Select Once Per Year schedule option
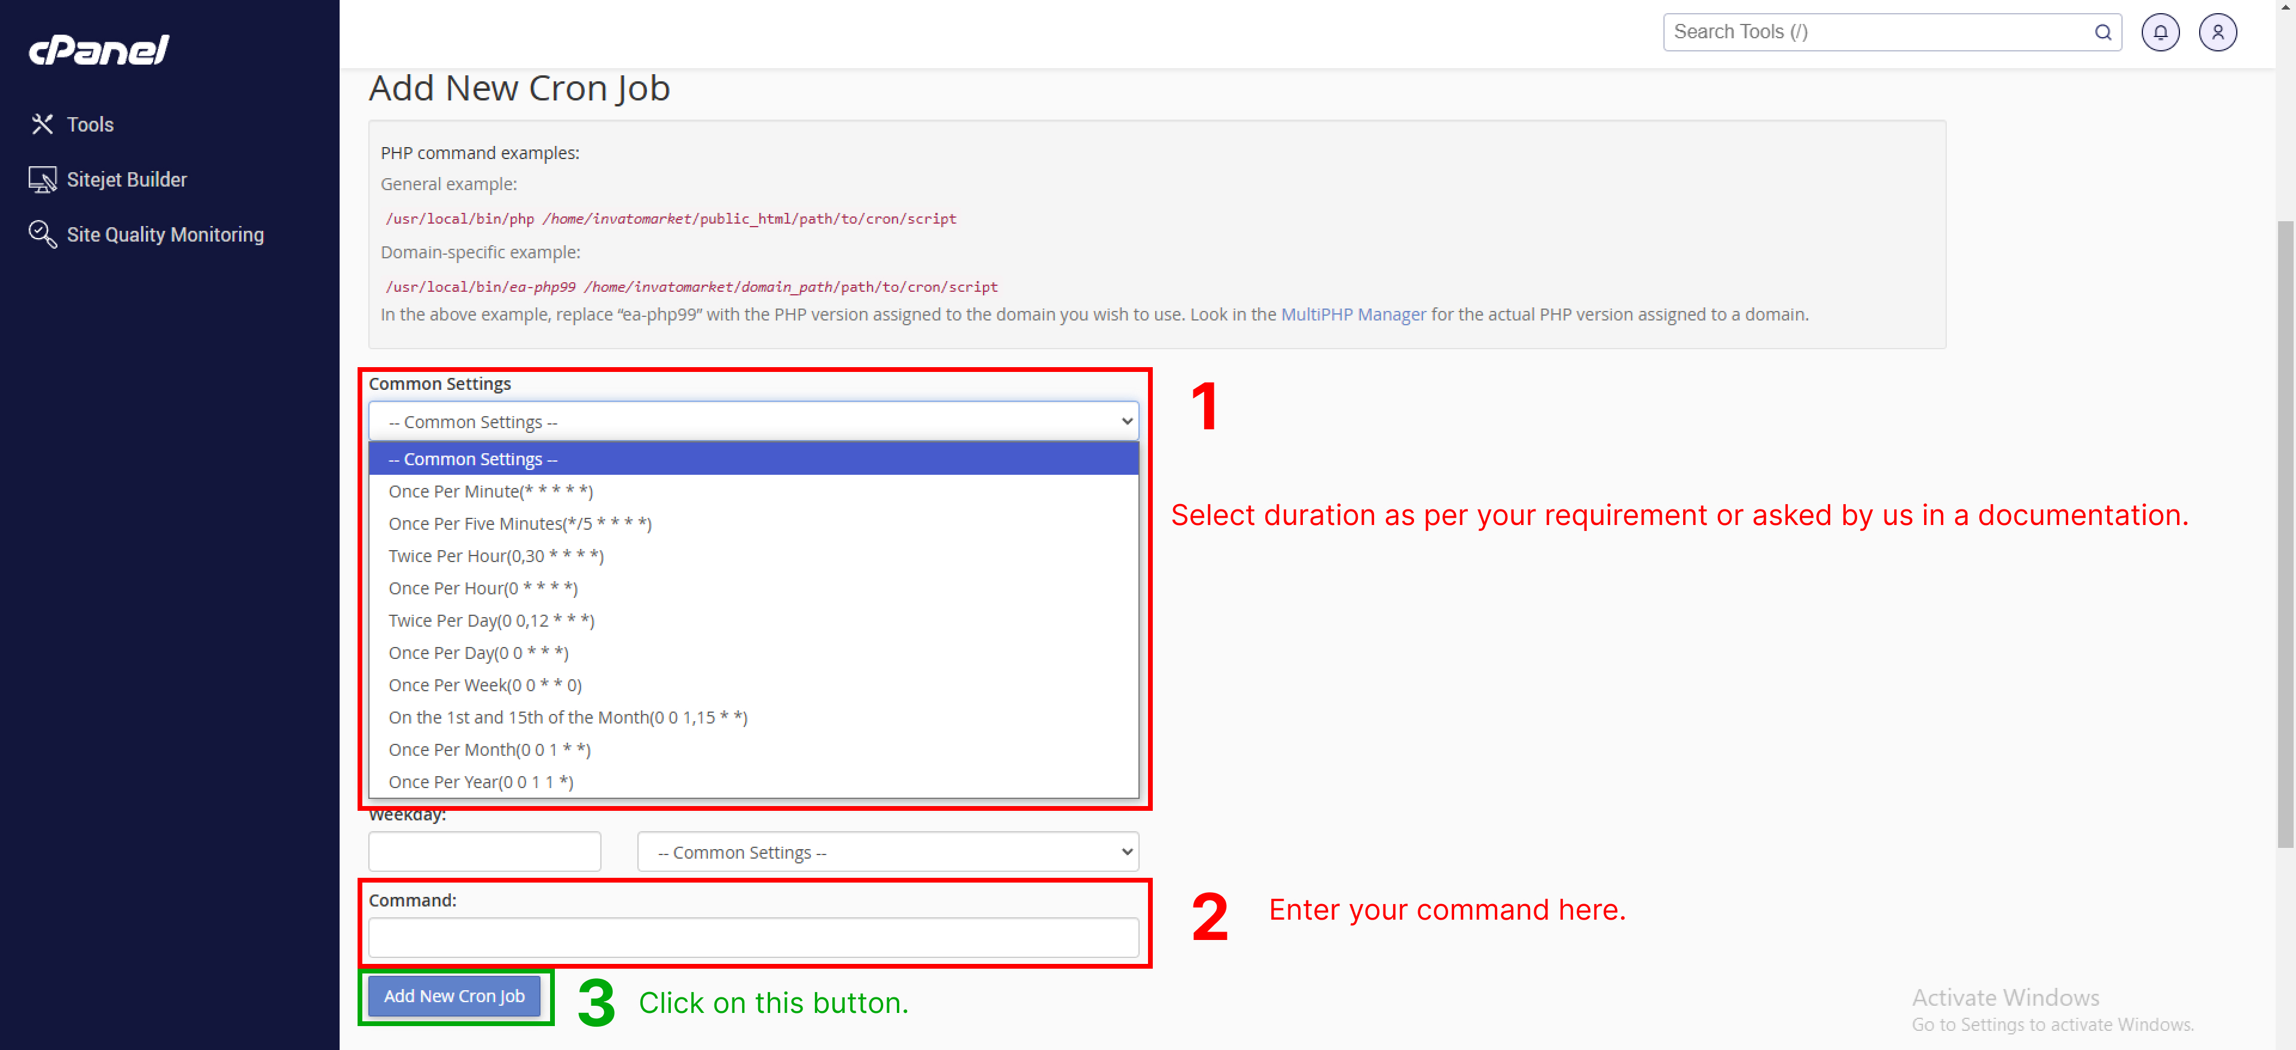This screenshot has width=2296, height=1050. (x=480, y=780)
